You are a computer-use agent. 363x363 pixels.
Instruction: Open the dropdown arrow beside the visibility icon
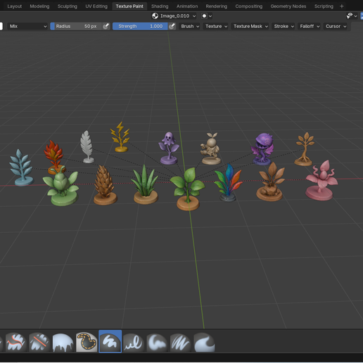tap(356, 16)
